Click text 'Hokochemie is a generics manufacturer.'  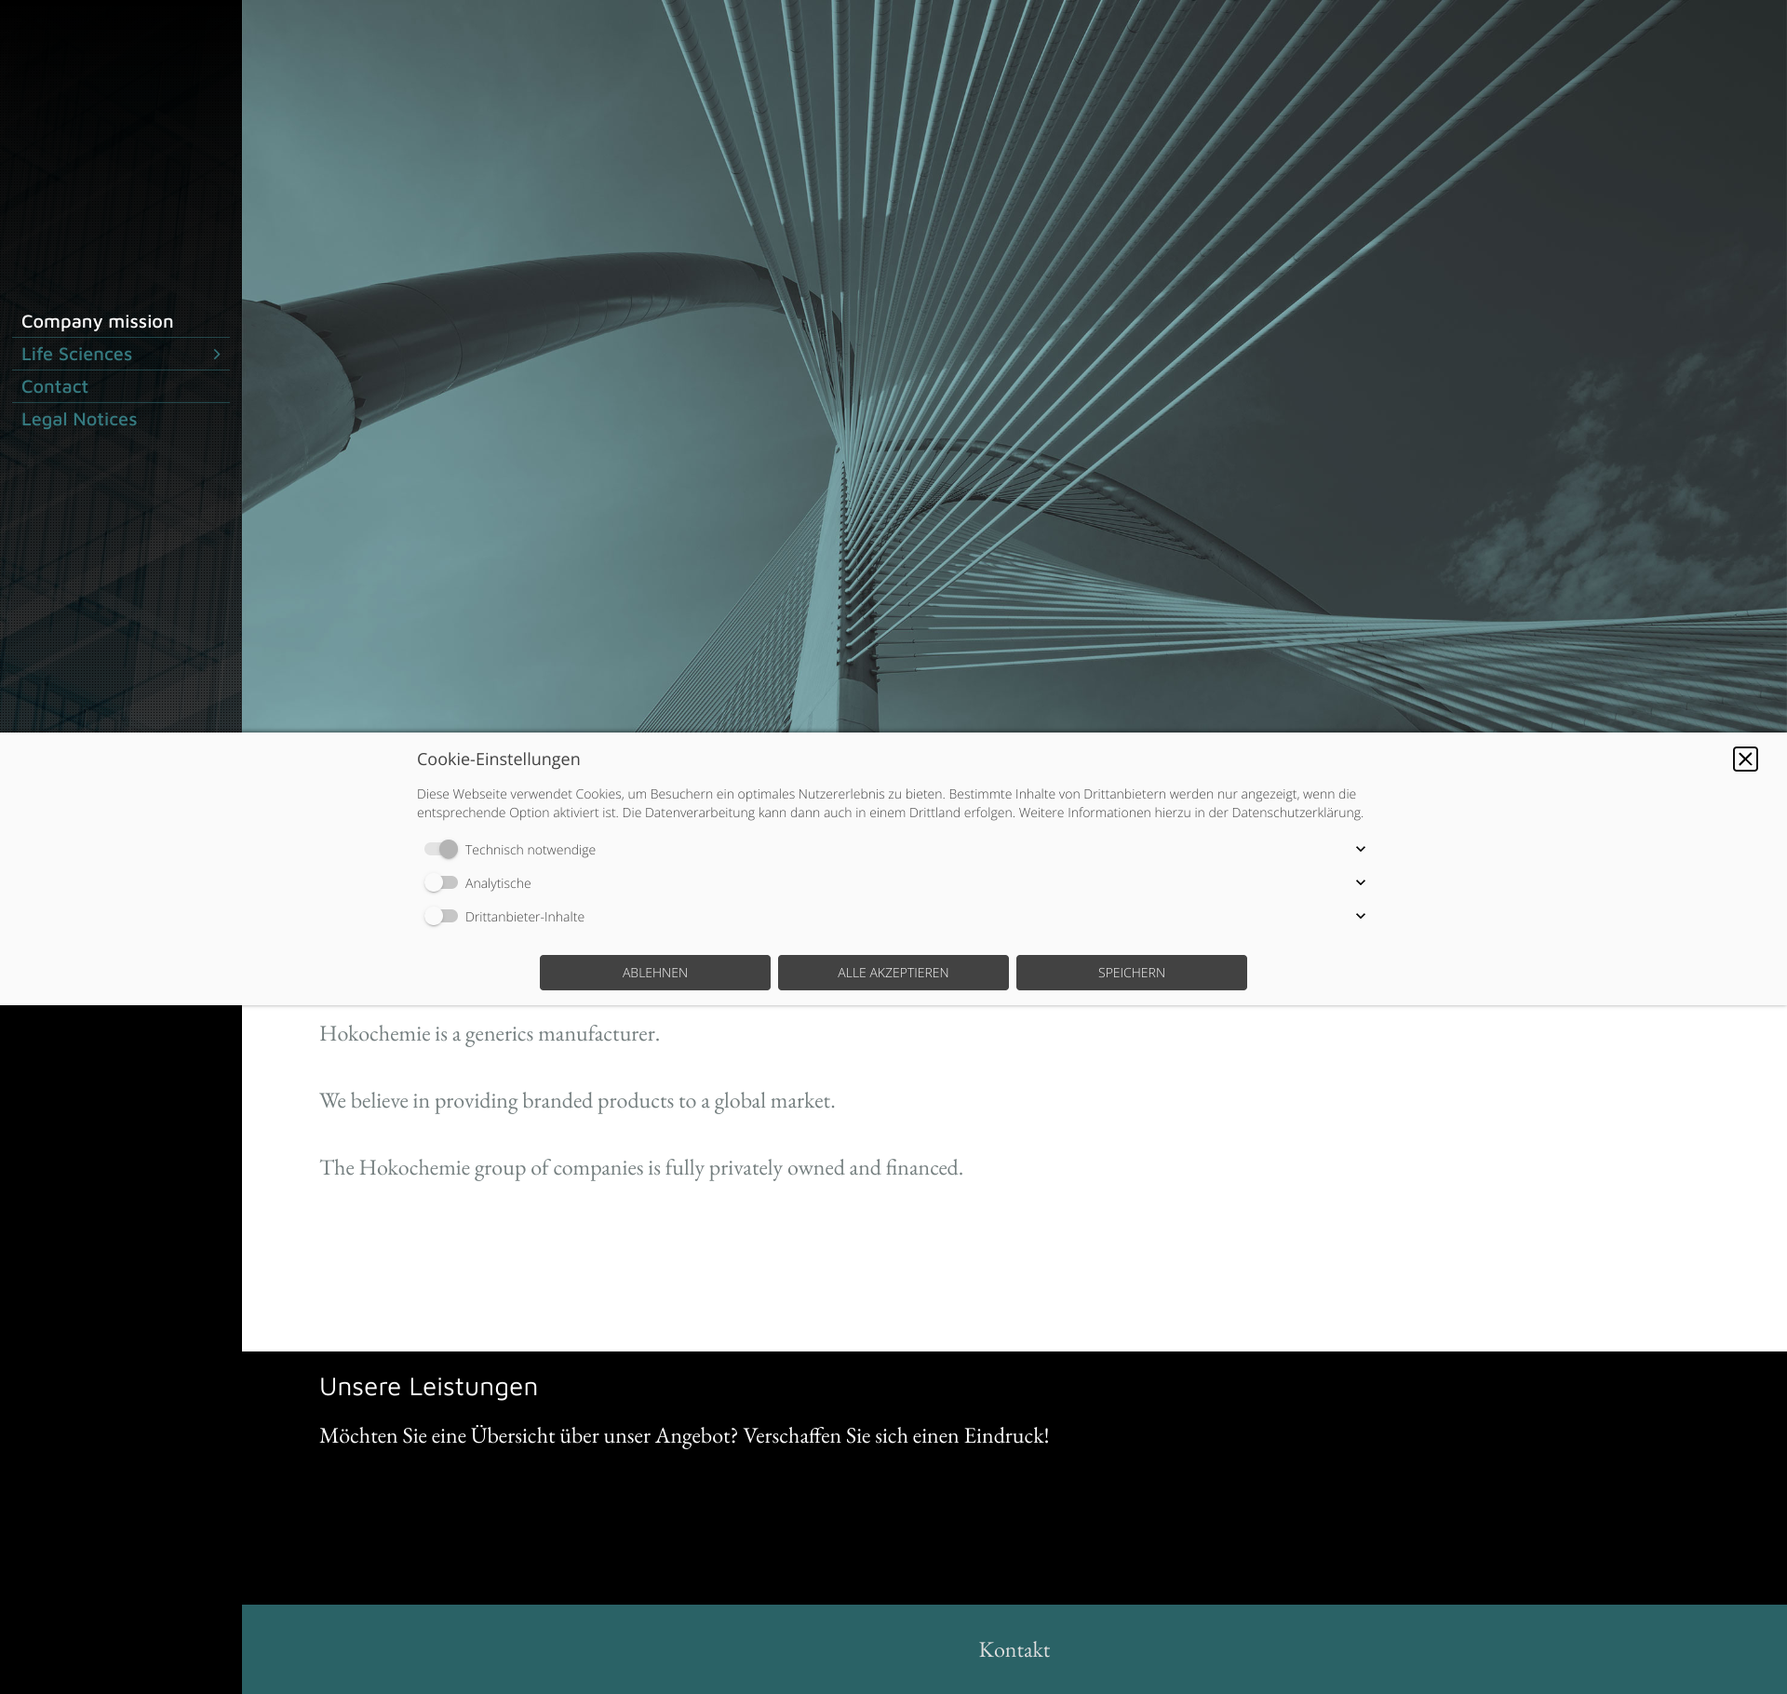point(490,1034)
